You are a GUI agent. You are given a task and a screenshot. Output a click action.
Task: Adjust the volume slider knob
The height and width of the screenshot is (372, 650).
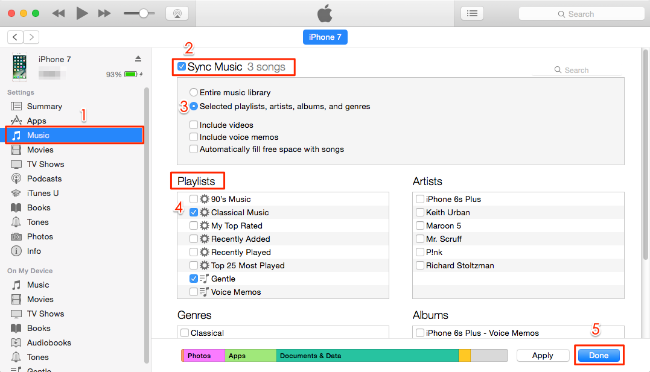point(144,13)
